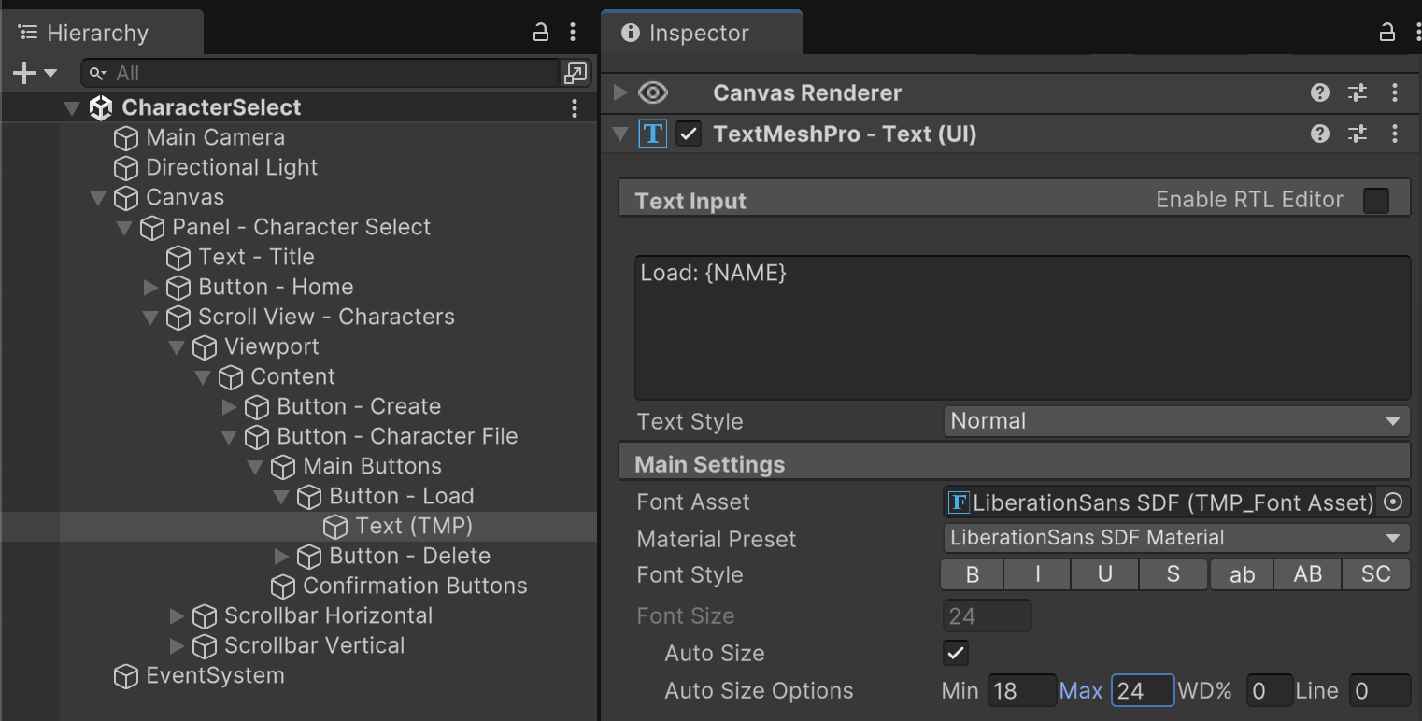
Task: Click the search-by-type icon beside Hierarchy search
Action: [575, 73]
